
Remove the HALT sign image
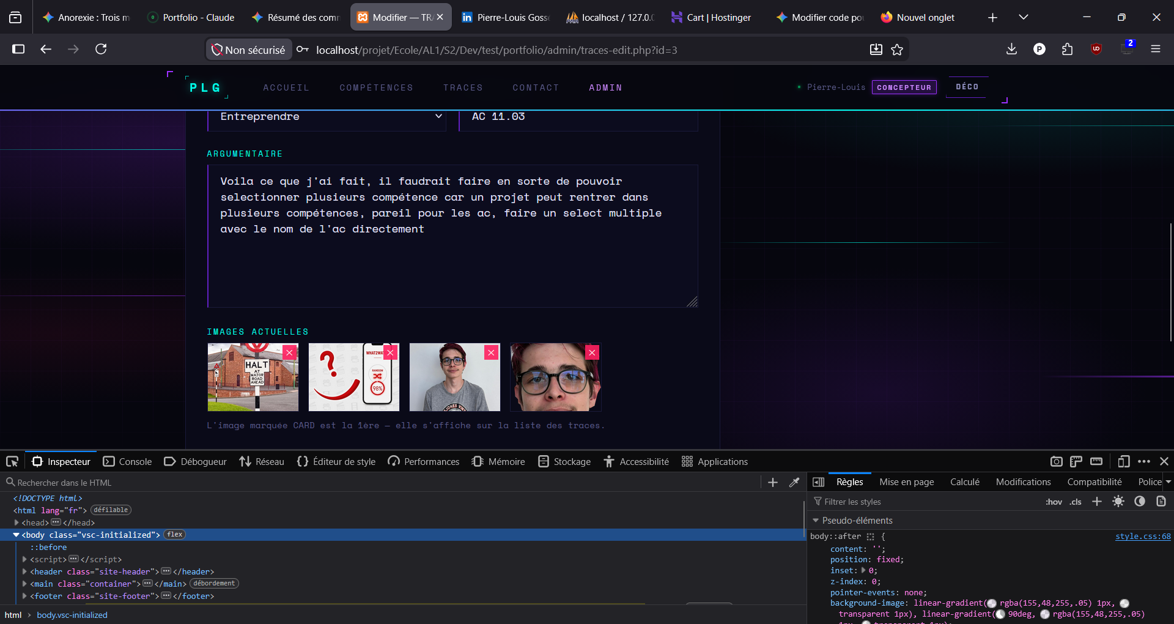coord(290,352)
